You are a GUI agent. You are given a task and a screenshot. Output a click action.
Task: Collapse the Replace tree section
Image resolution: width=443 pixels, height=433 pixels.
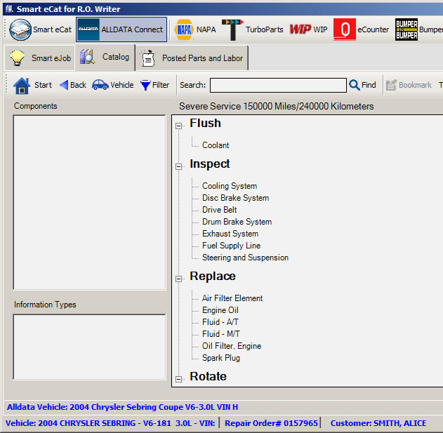coord(178,279)
